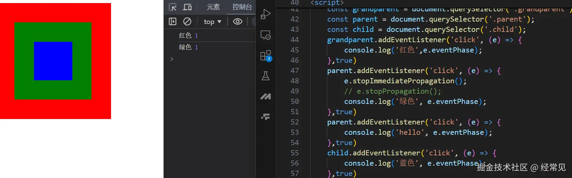This screenshot has height=178, width=572.
Task: Click console.log('绿色', e.eventPhase) line
Action: click(x=415, y=102)
